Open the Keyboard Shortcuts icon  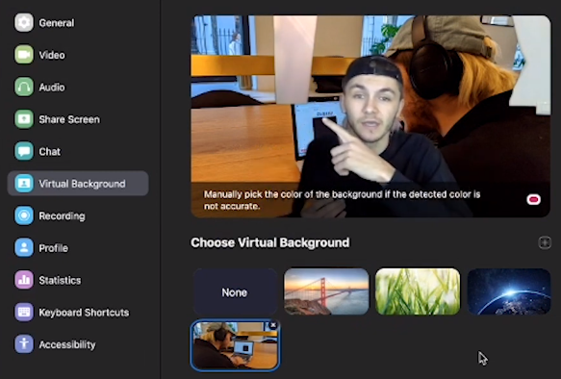(x=24, y=312)
